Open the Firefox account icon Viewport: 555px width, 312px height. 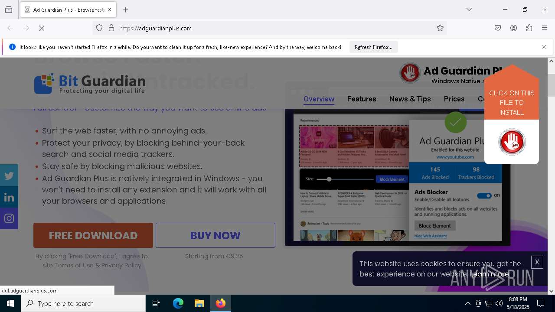[x=513, y=28]
